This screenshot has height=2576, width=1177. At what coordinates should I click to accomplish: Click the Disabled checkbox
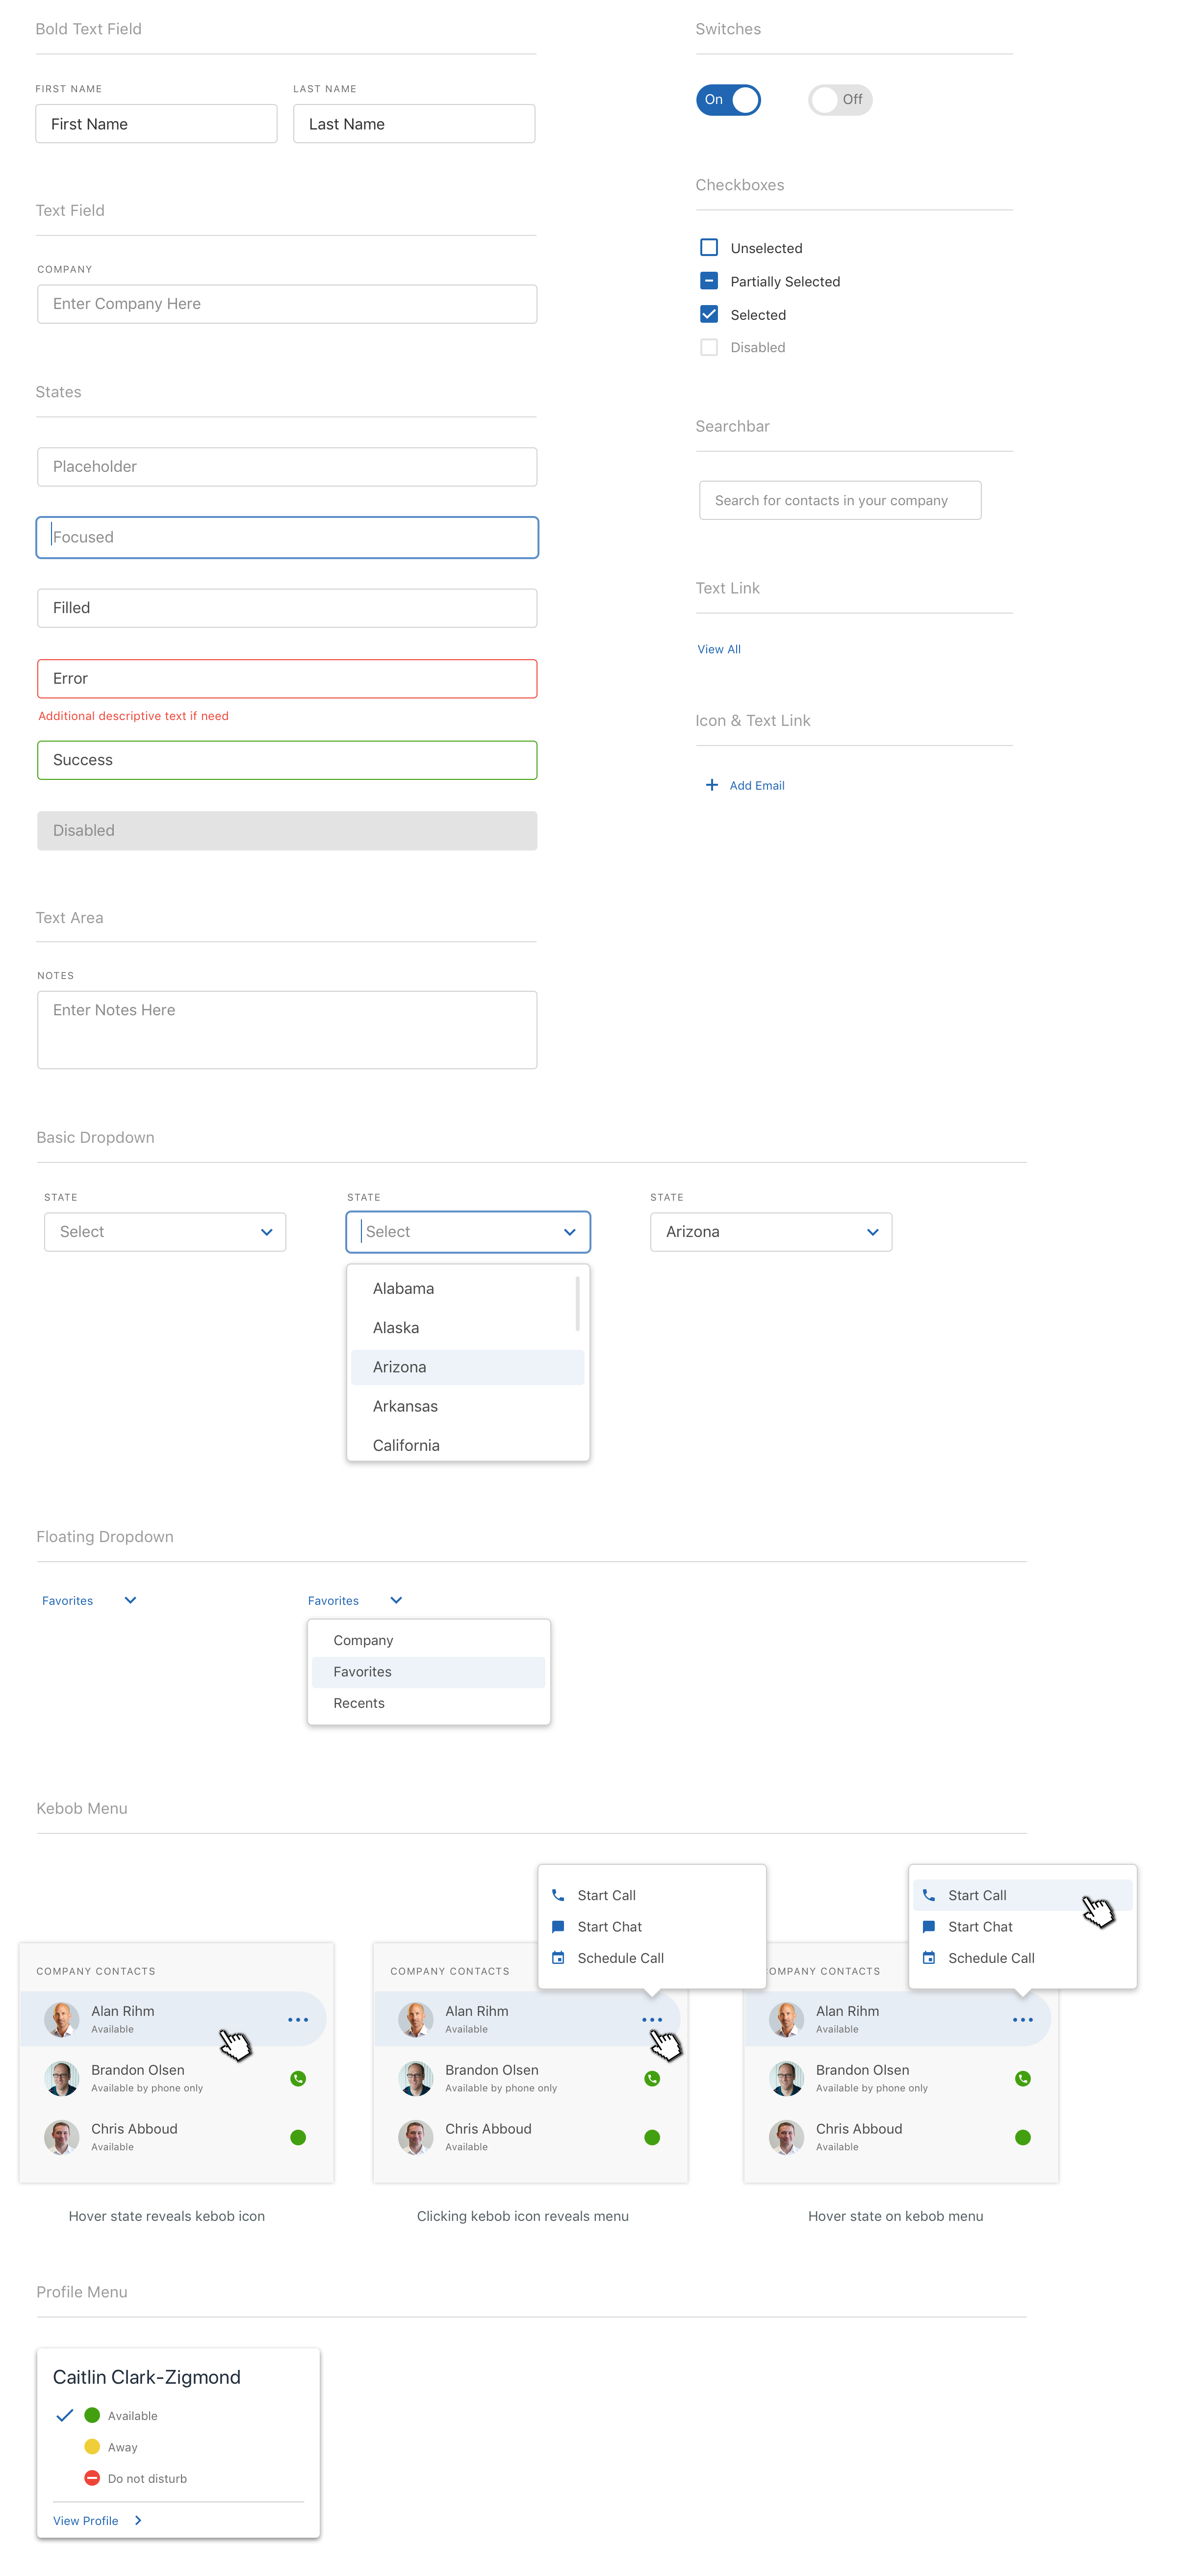point(709,347)
